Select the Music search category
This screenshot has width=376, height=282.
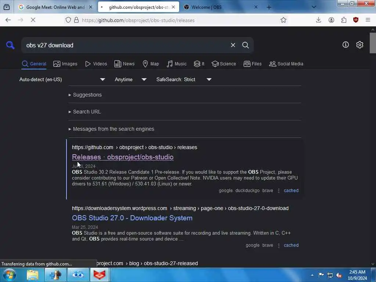[x=177, y=64]
